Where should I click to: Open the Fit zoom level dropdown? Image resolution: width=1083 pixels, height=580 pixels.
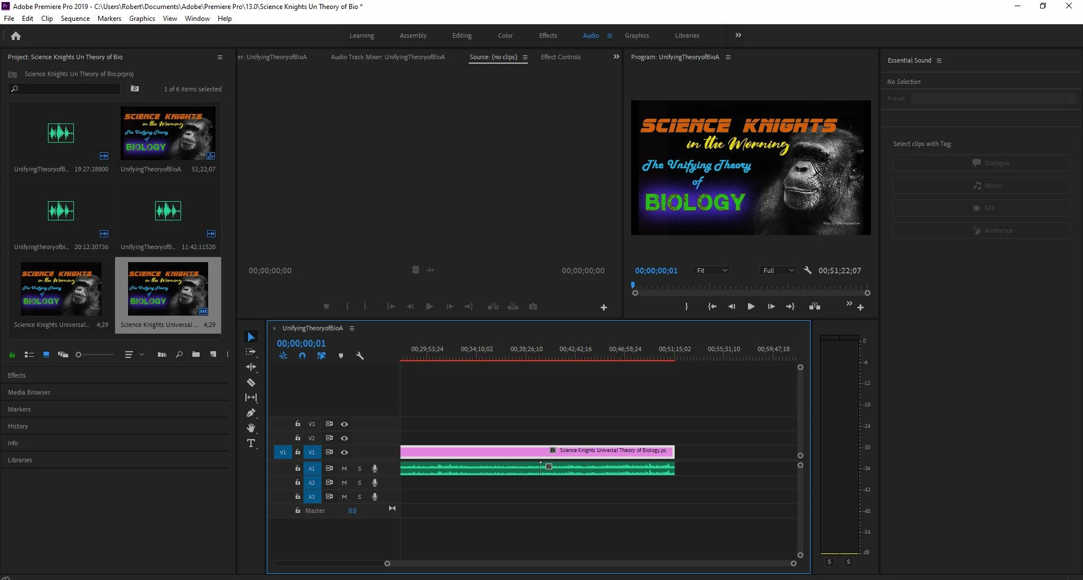[712, 271]
